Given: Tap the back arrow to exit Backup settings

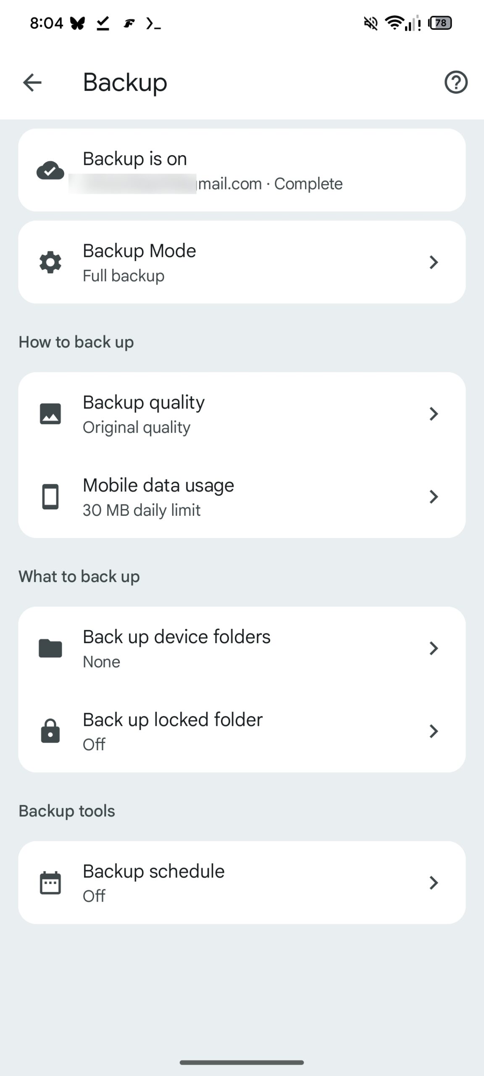Looking at the screenshot, I should 32,82.
